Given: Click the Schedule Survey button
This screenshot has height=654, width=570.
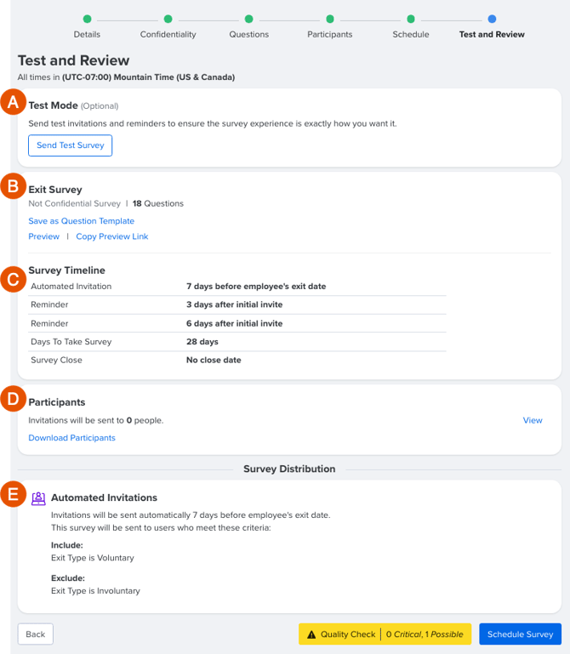Looking at the screenshot, I should (x=520, y=634).
